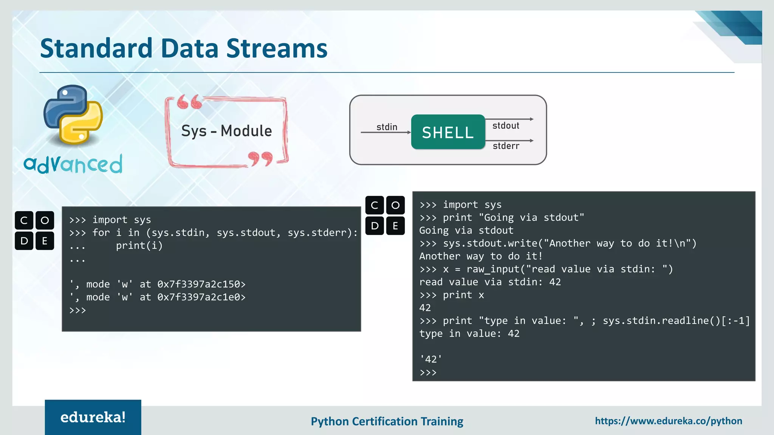Click the 'for i in (sys.stdin...' line

pos(214,233)
